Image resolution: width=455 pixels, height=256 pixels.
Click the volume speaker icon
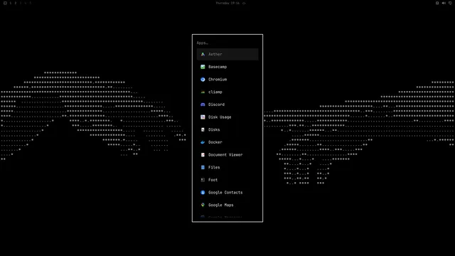click(x=444, y=3)
